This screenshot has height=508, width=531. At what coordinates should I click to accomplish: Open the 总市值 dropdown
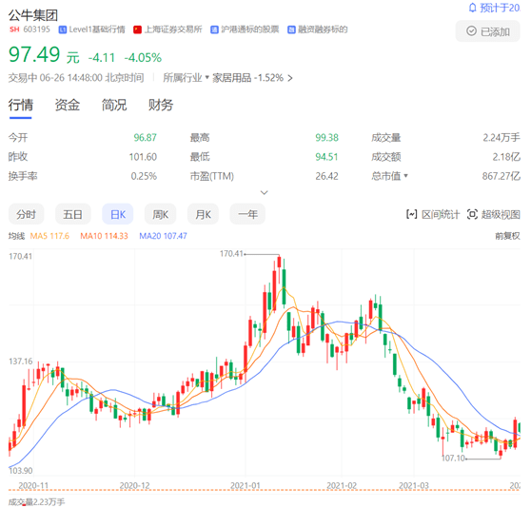[389, 176]
